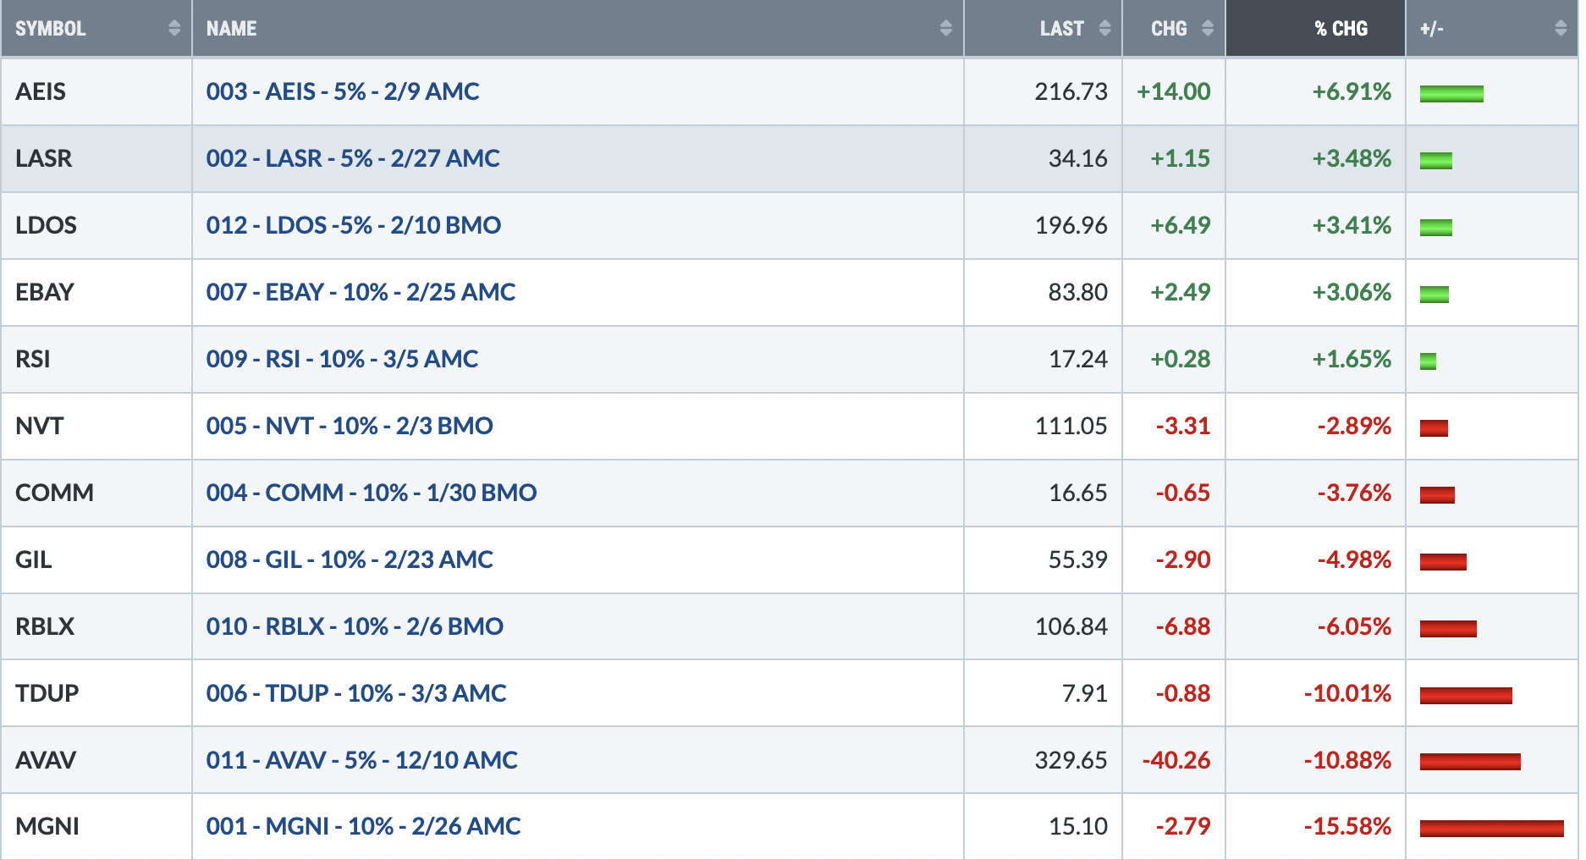Click the green change bar for AEIS
Screen dimensions: 1586x860
click(x=1451, y=94)
